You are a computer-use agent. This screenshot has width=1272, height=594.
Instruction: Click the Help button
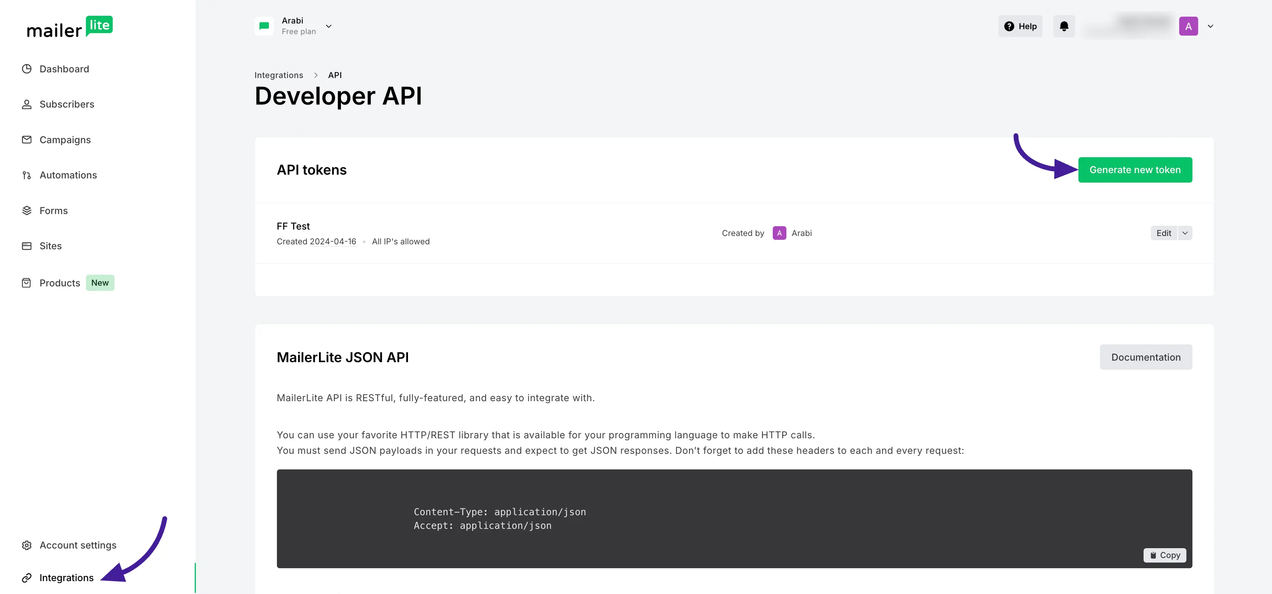tap(1020, 26)
